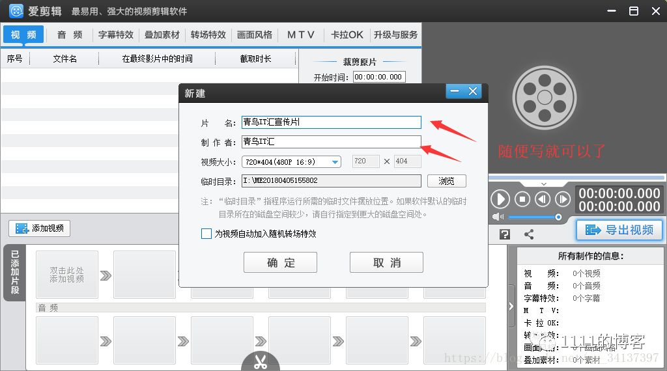Click the 0个音频 info value
Viewport: 667px width, 371px height.
pos(586,286)
